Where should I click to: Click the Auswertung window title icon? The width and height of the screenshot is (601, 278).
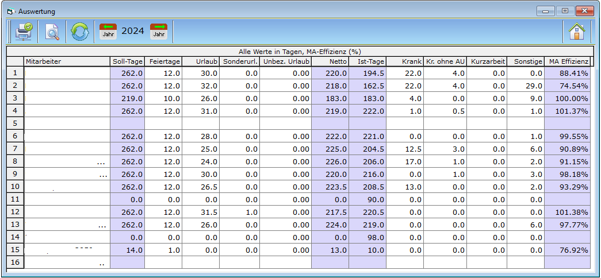10,11
